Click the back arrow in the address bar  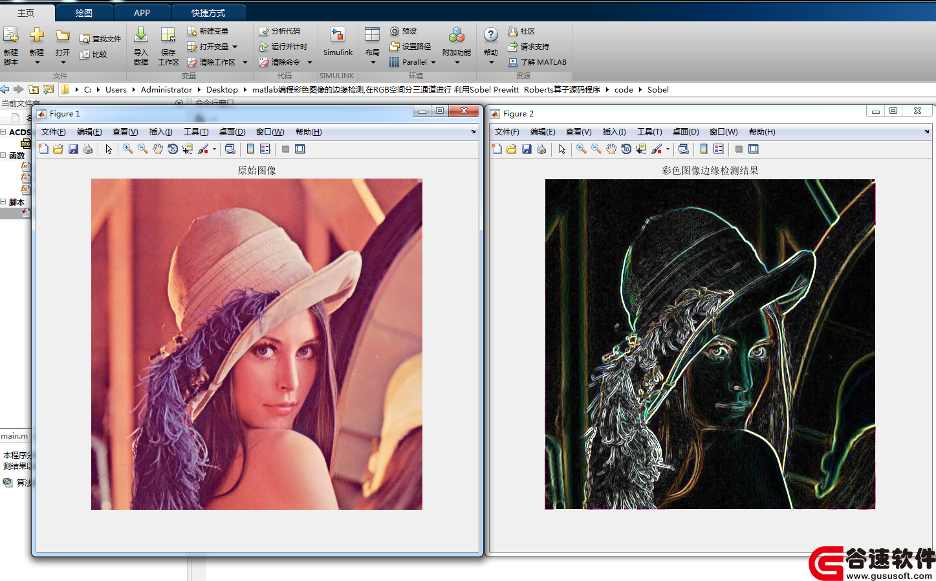pos(5,89)
